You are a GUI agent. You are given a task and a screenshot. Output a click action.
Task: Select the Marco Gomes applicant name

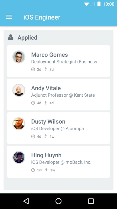50,55
